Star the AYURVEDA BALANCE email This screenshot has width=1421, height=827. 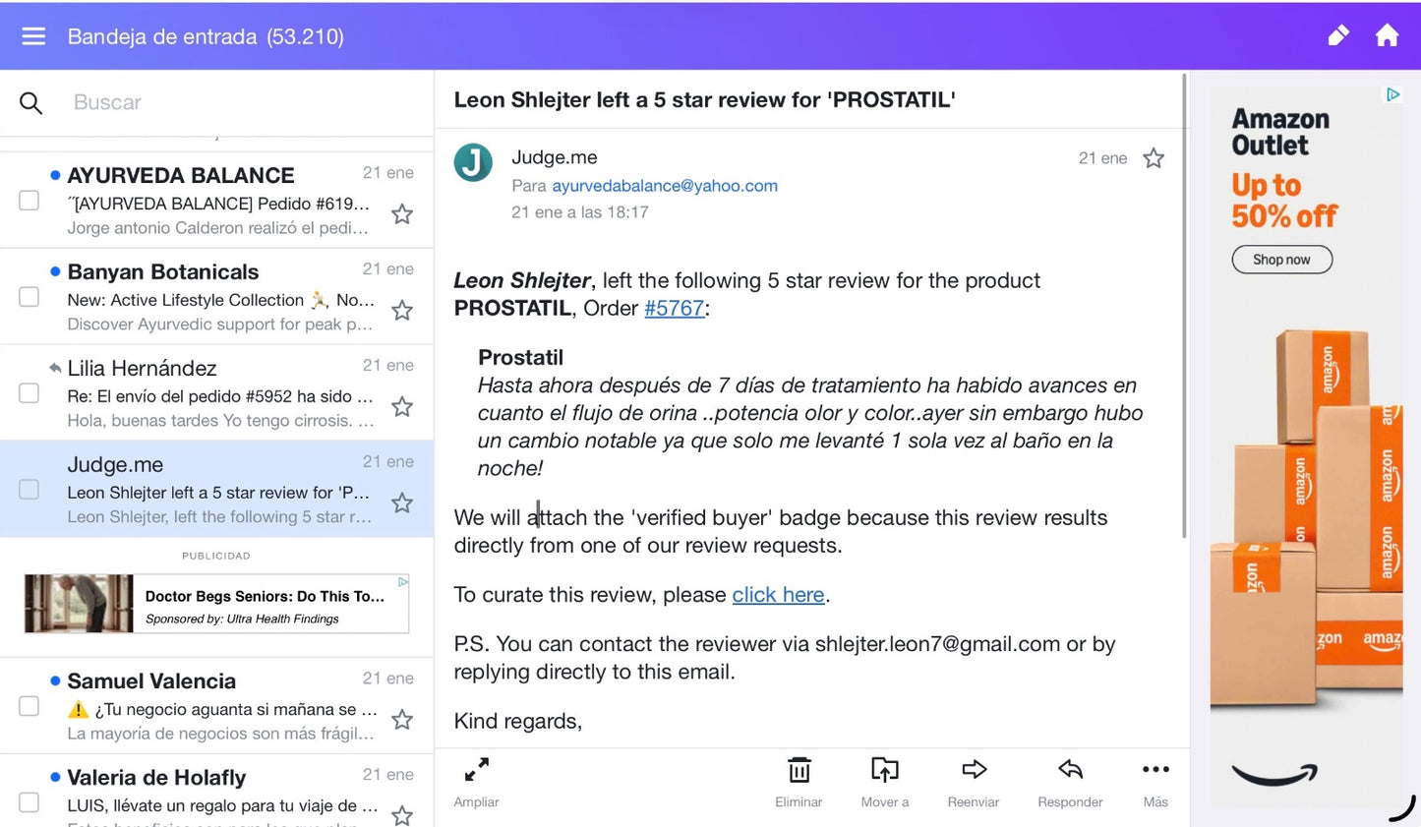pyautogui.click(x=402, y=214)
